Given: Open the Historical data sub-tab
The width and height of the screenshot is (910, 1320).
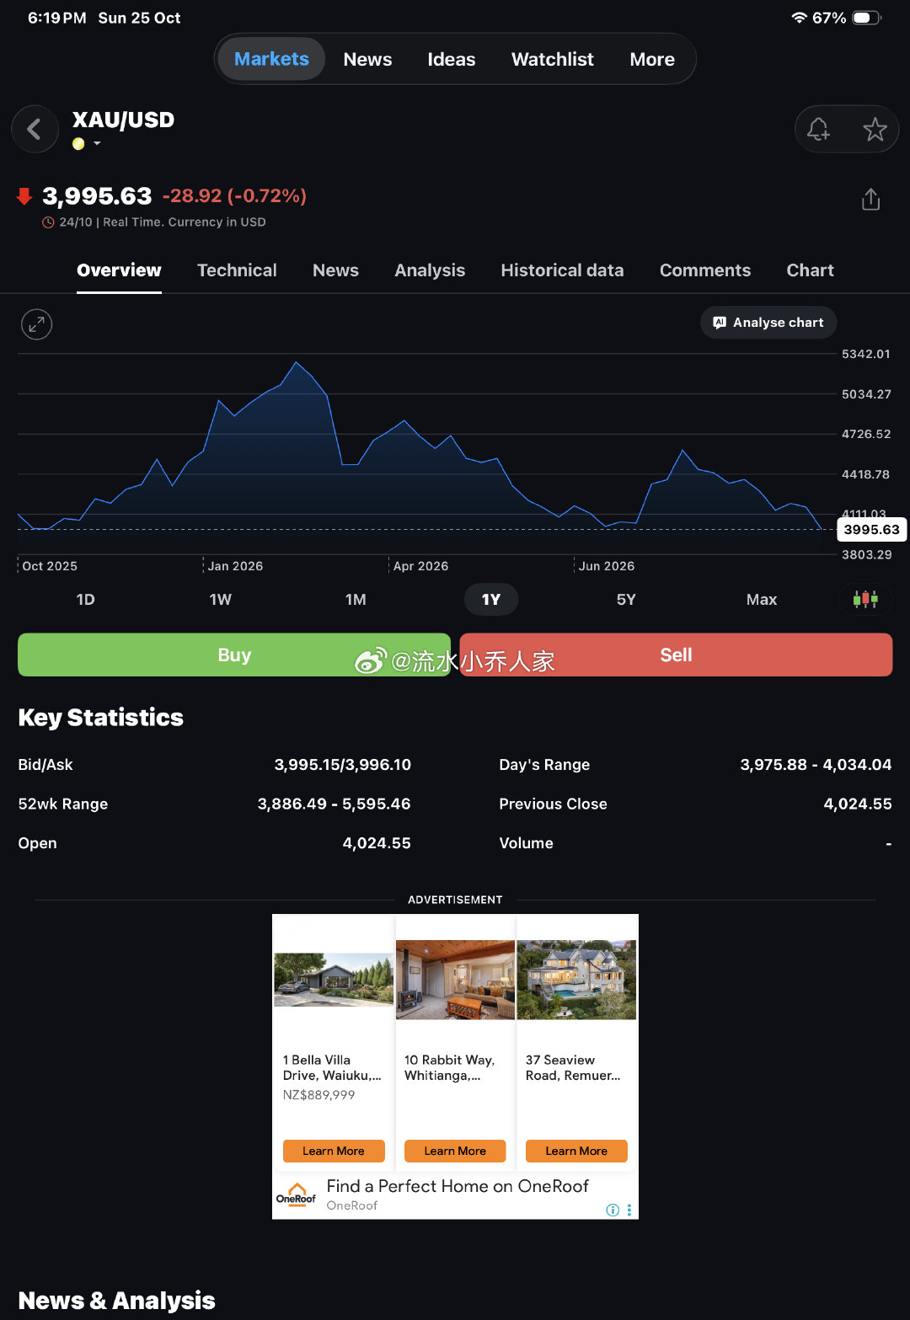Looking at the screenshot, I should click(562, 270).
